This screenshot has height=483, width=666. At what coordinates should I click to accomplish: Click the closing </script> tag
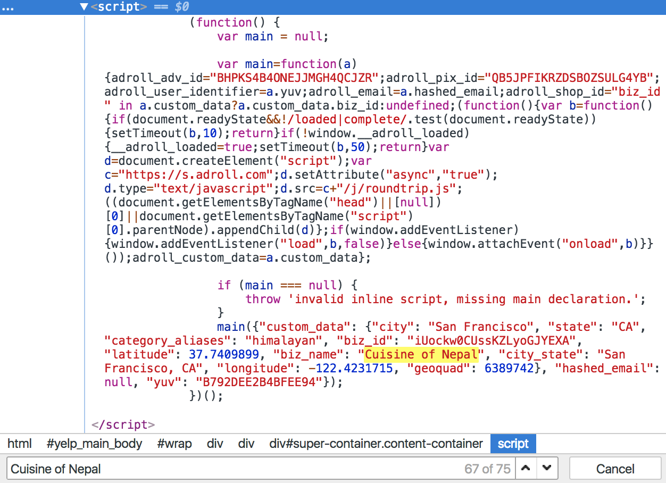[x=123, y=424]
